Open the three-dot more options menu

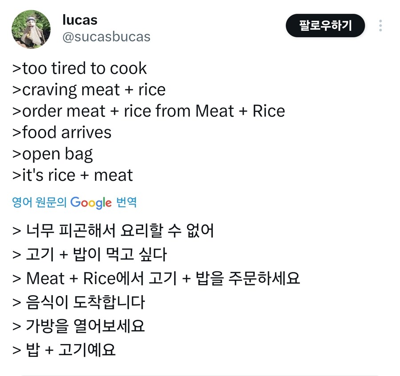click(381, 26)
